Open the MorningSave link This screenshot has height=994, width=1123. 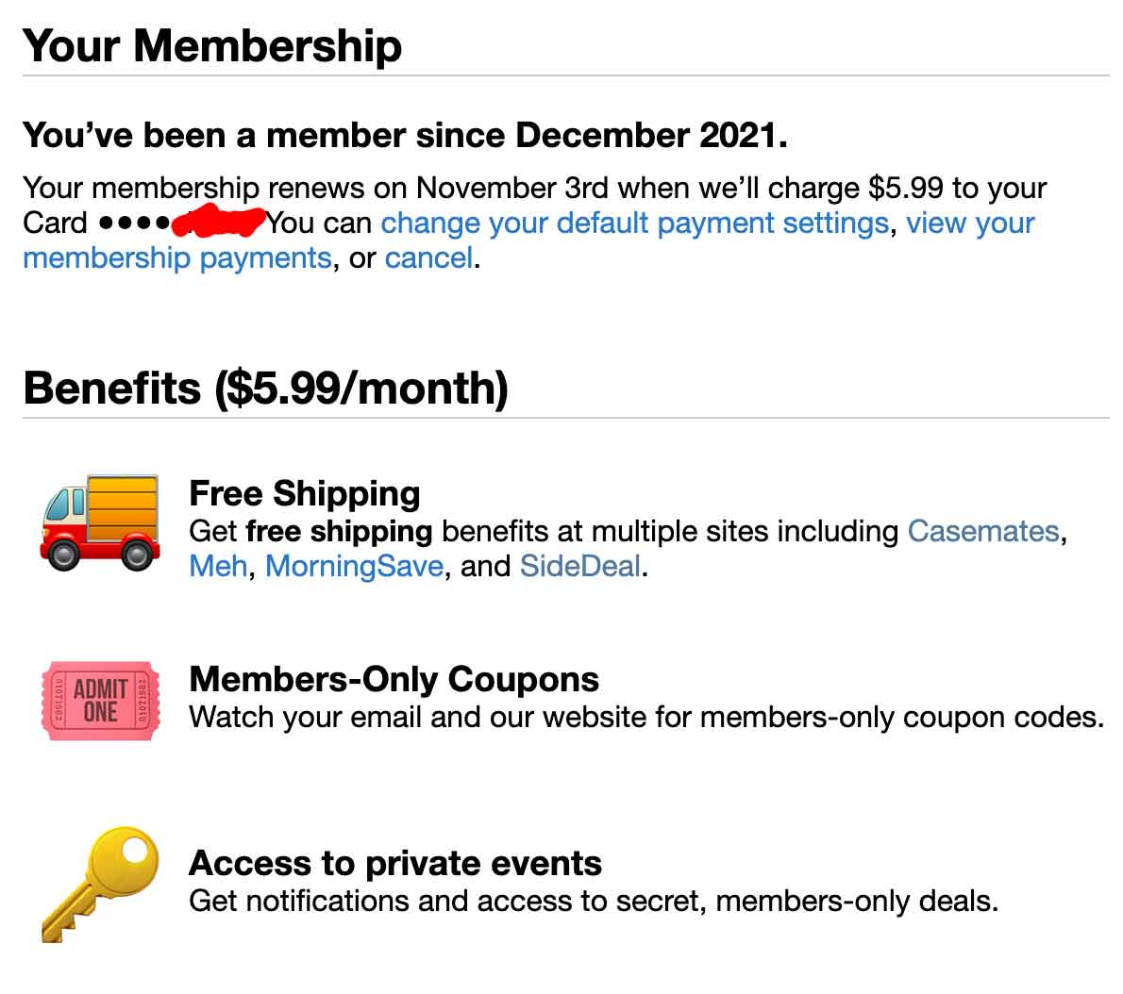click(x=355, y=566)
